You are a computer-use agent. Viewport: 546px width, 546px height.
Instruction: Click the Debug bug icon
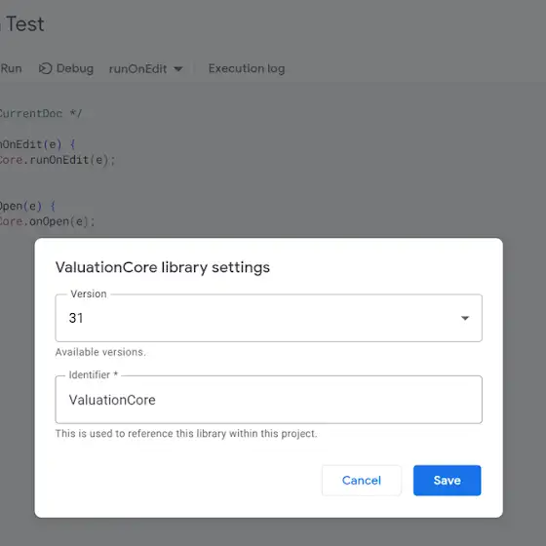45,68
